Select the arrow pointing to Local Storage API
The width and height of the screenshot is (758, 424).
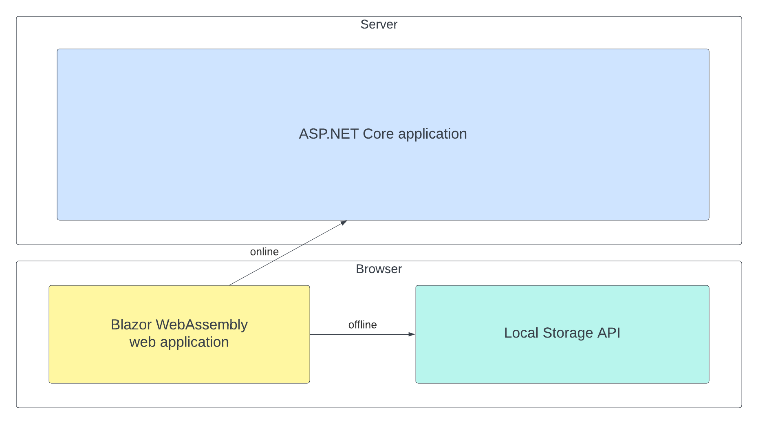363,334
